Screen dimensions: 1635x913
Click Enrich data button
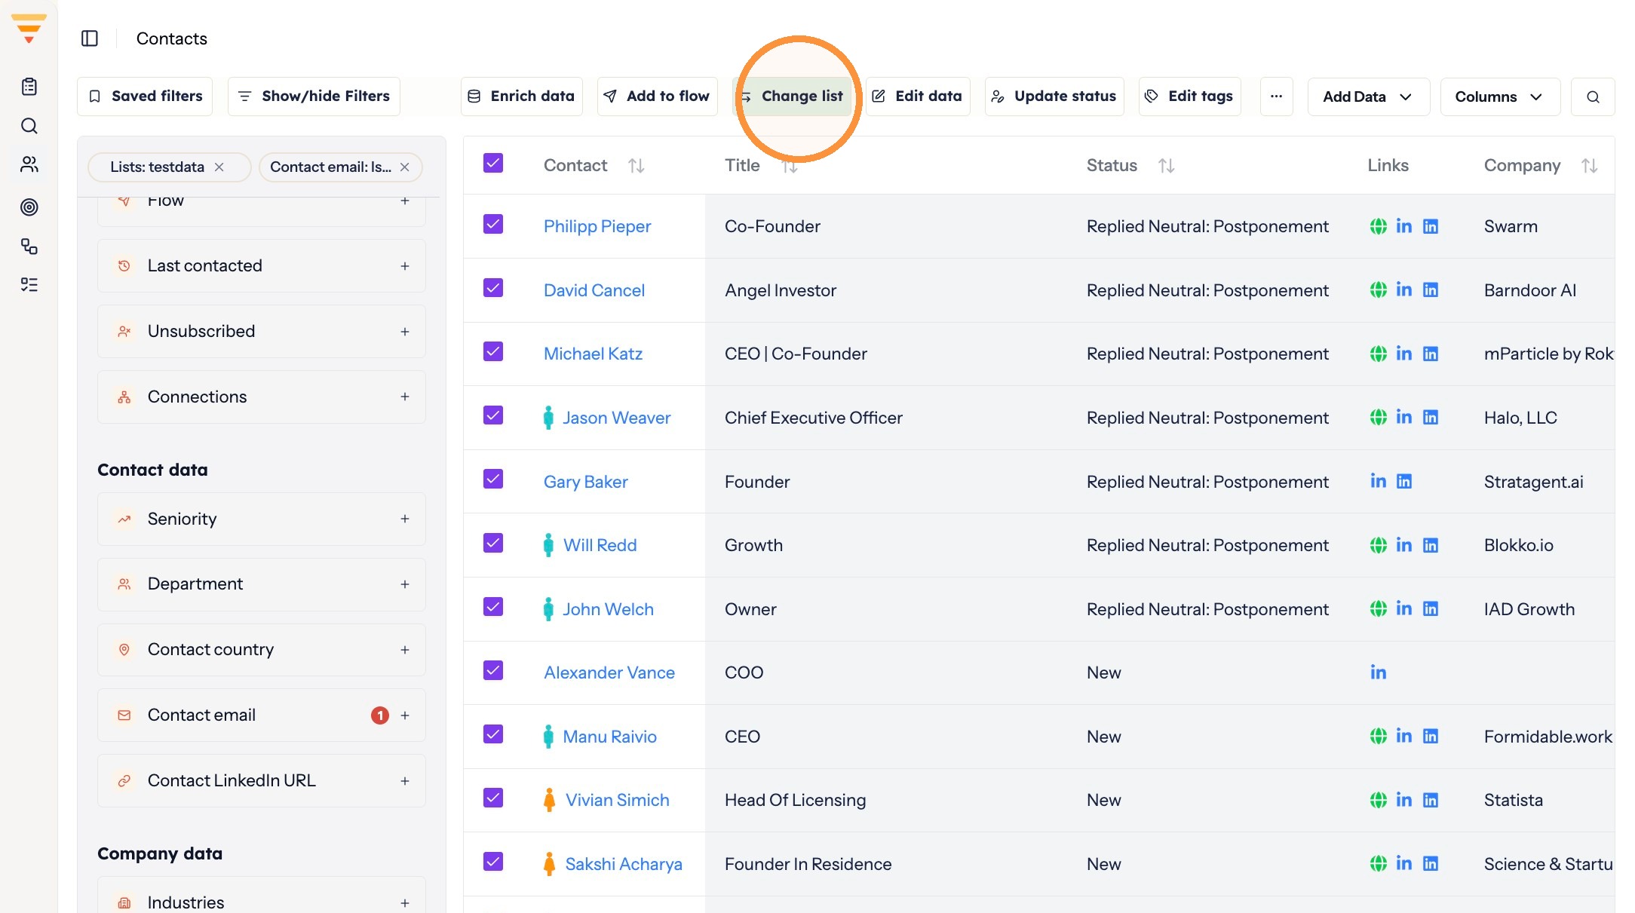pos(522,97)
